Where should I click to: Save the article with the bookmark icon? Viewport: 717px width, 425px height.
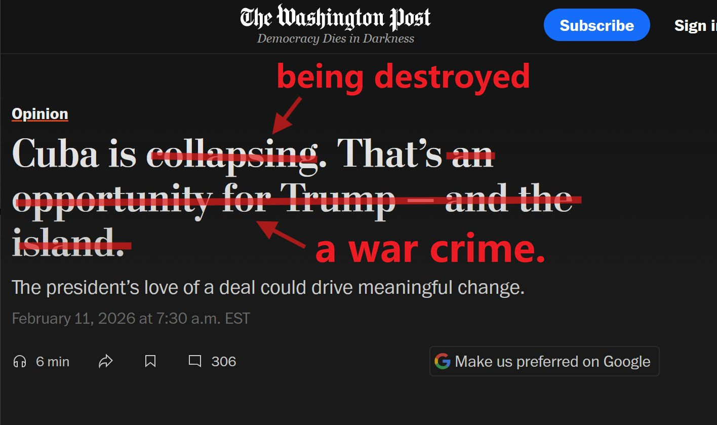(150, 361)
